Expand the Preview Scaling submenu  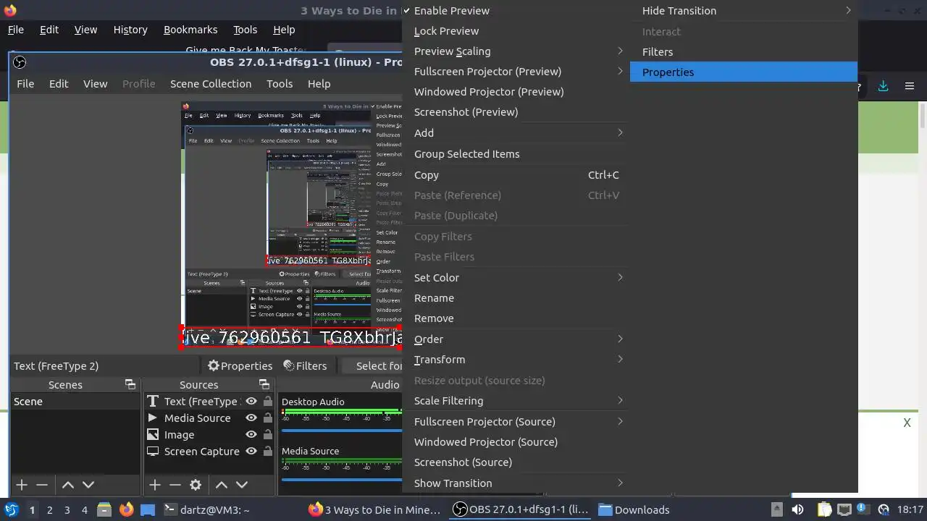pyautogui.click(x=516, y=51)
